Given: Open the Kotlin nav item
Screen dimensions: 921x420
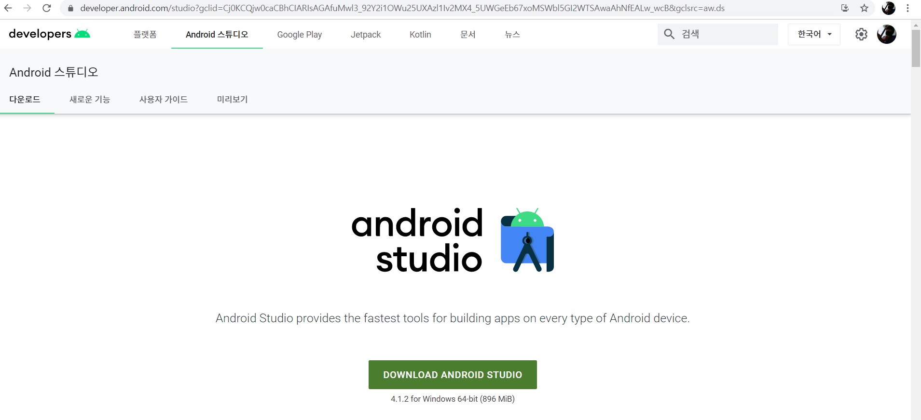Looking at the screenshot, I should pyautogui.click(x=420, y=35).
